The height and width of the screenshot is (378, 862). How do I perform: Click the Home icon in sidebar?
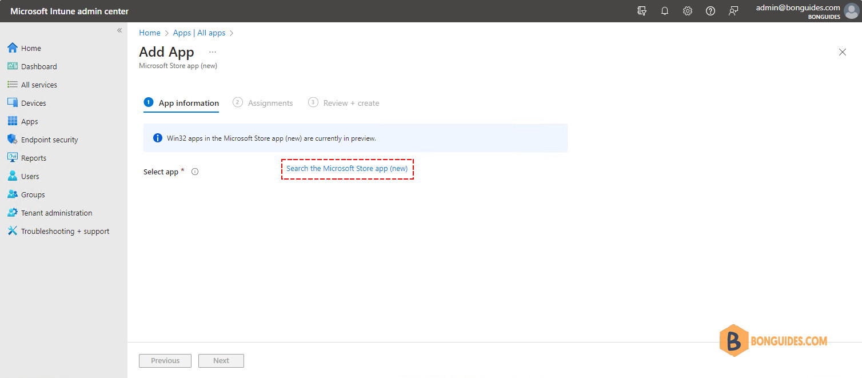(13, 48)
